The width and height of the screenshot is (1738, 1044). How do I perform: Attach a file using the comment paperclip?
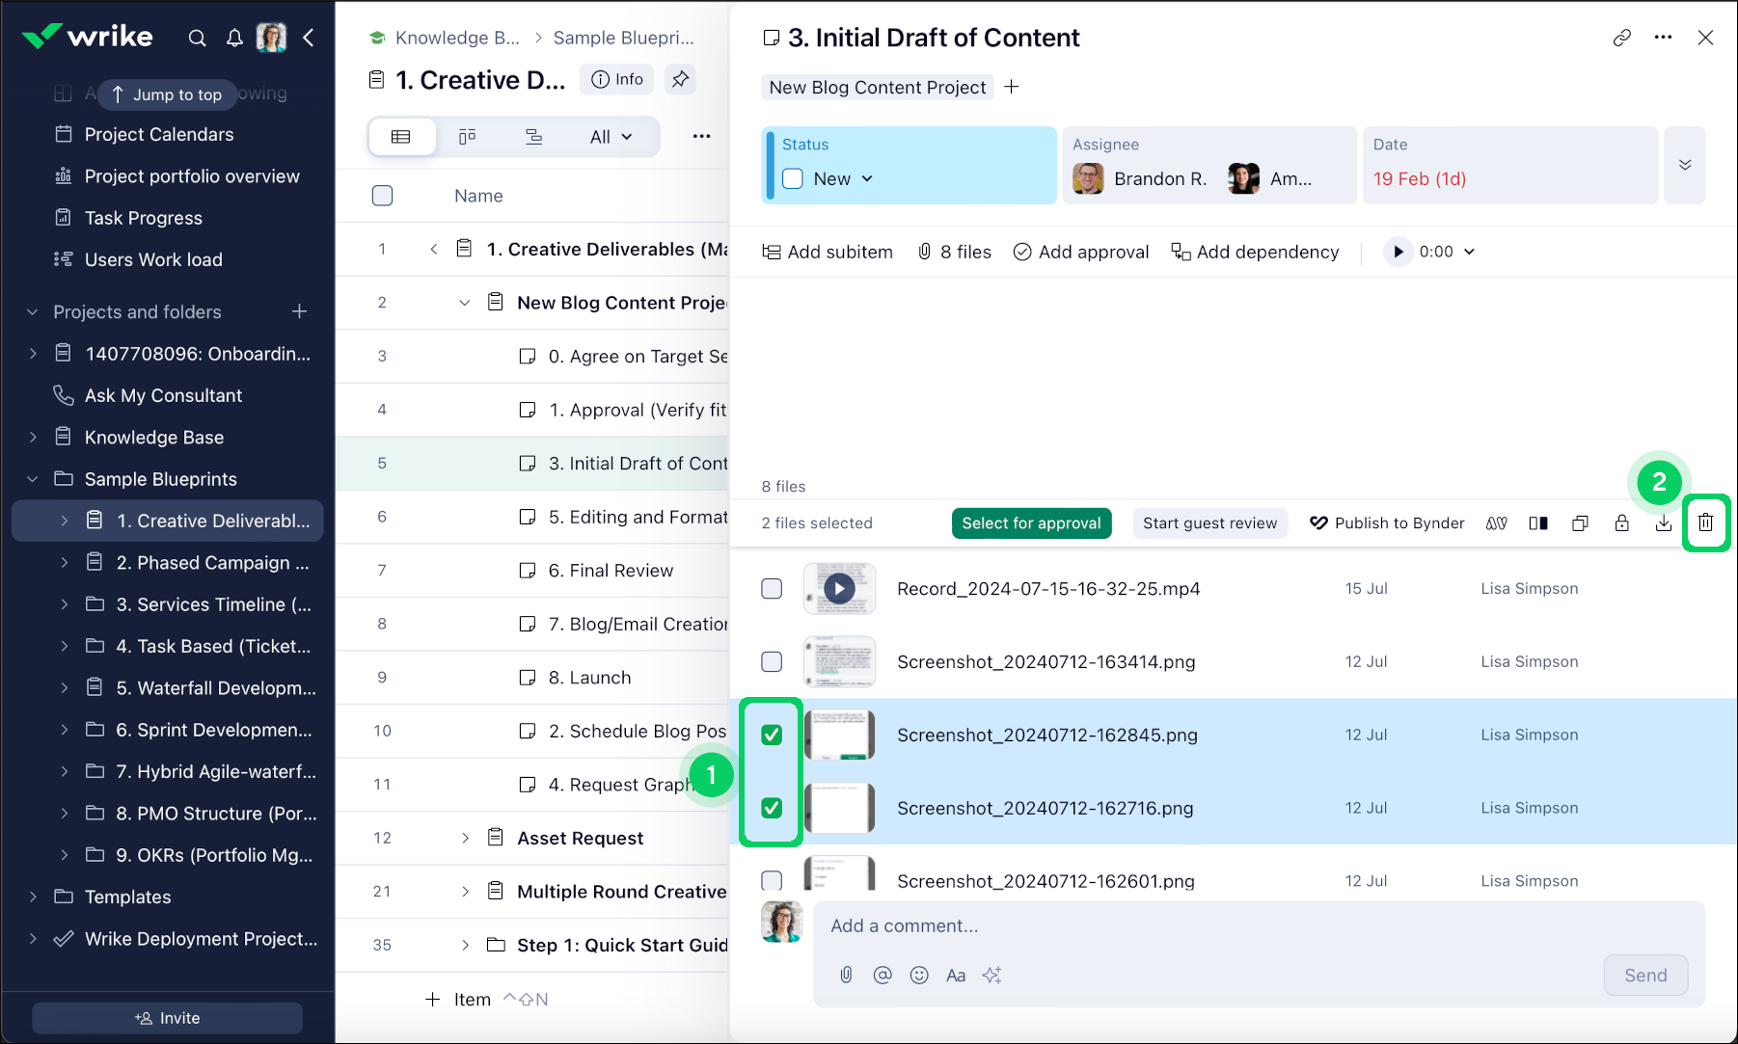(x=846, y=975)
